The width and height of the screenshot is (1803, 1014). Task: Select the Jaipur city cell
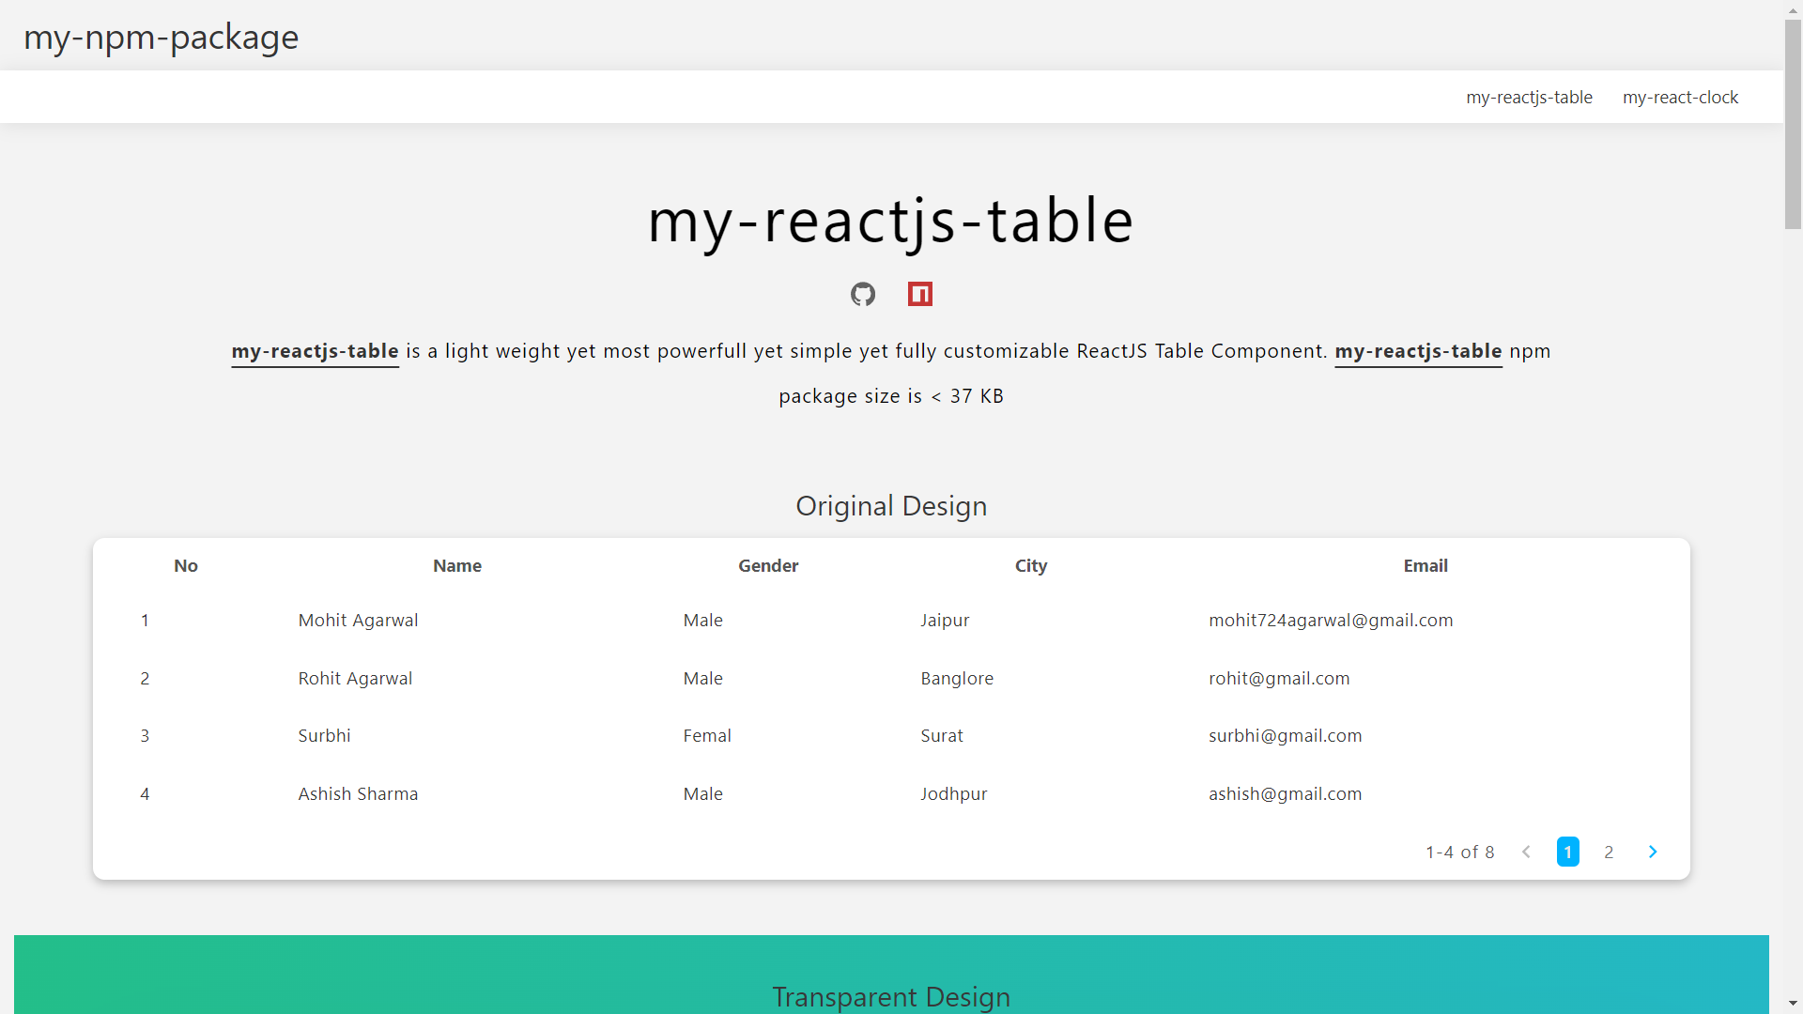point(945,621)
